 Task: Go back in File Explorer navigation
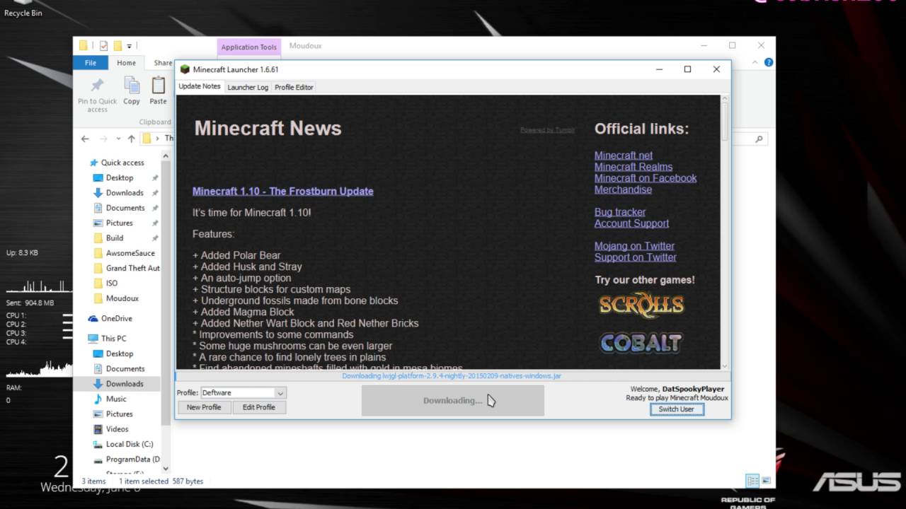[85, 139]
